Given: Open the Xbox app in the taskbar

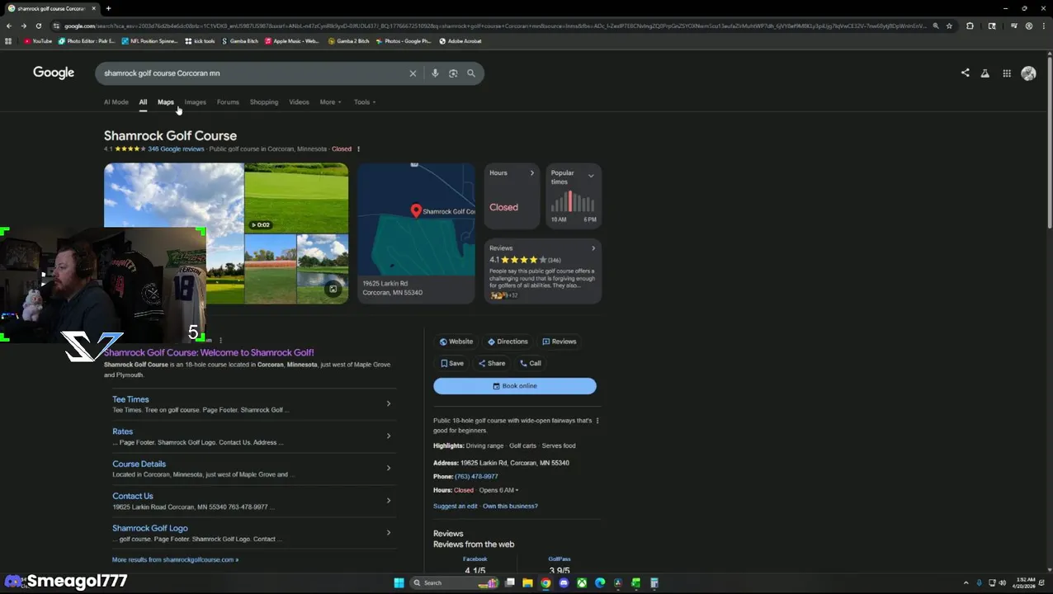Looking at the screenshot, I should pos(582,582).
